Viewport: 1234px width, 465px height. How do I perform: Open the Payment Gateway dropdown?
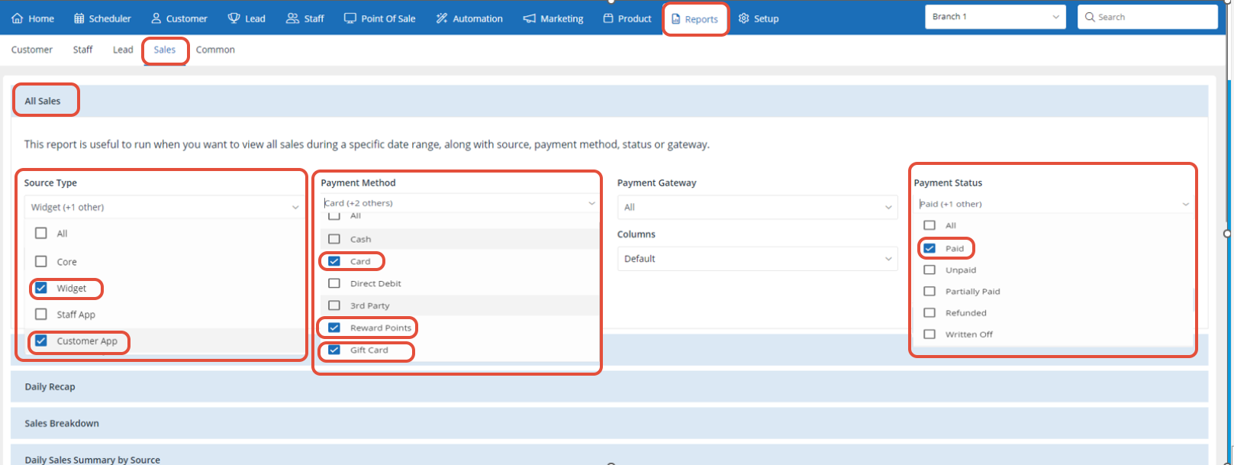point(757,207)
